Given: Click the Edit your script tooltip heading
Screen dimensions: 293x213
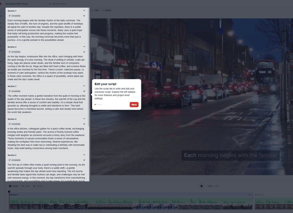Looking at the screenshot, I should click(105, 84).
